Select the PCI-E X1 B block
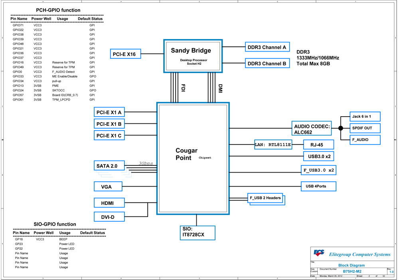The image size is (399, 280). pos(109,124)
